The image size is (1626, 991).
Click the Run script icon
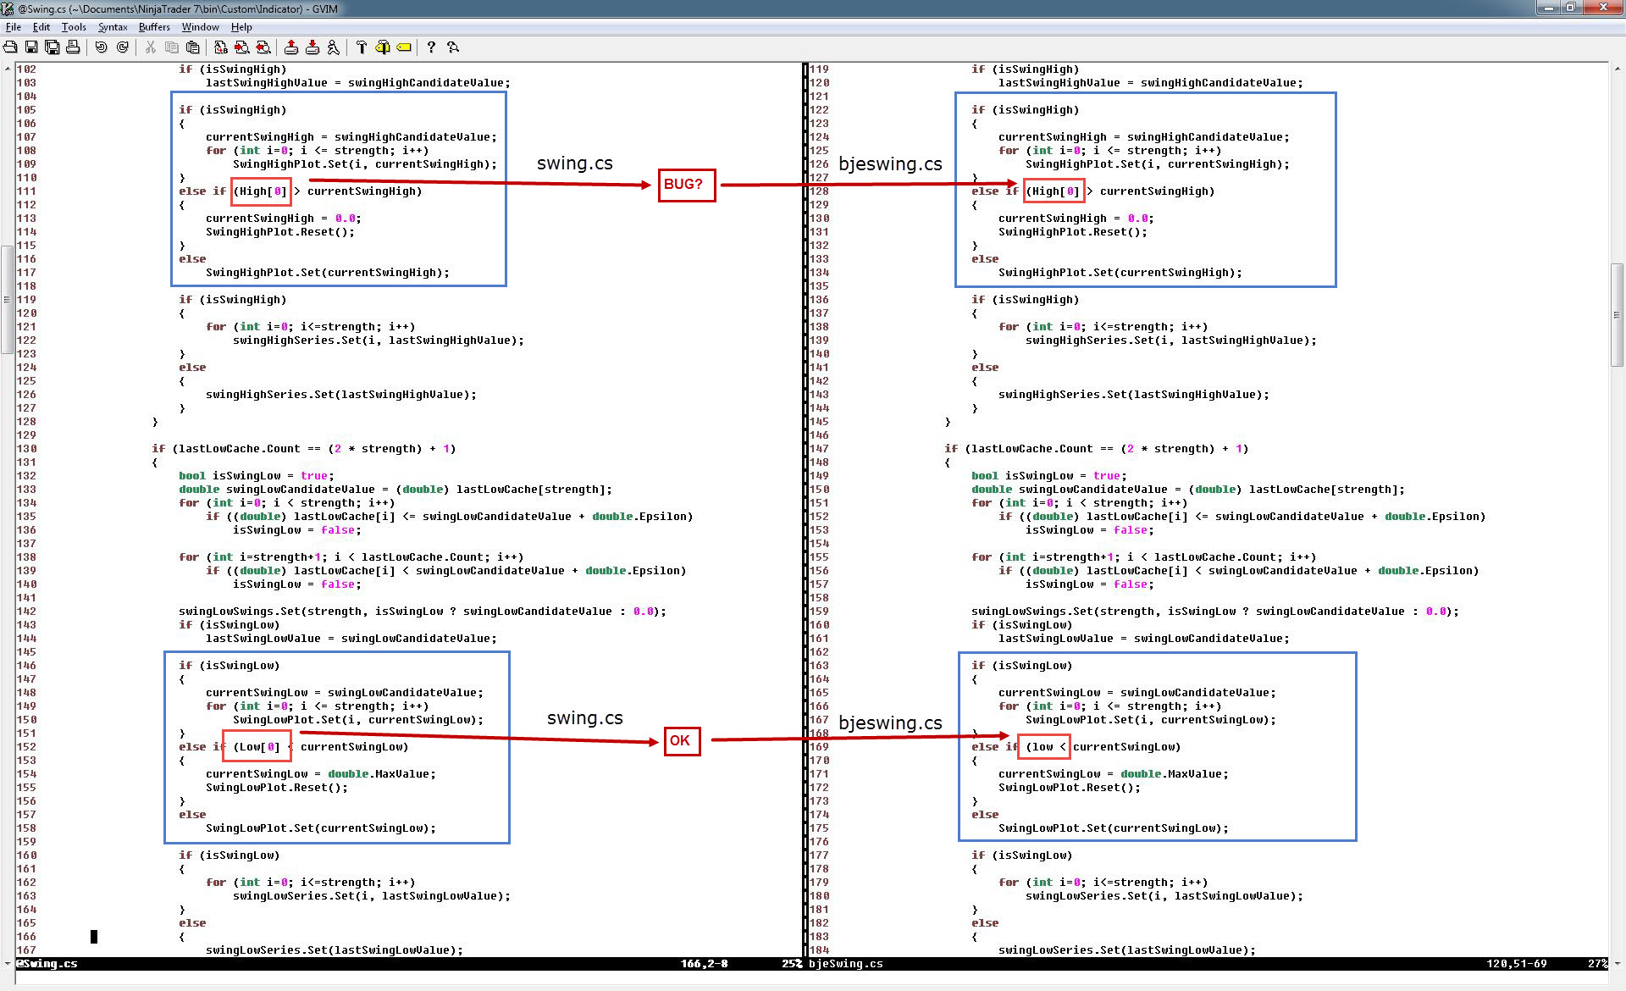(x=334, y=47)
